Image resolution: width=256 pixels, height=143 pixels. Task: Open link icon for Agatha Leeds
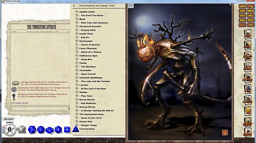click(x=77, y=12)
